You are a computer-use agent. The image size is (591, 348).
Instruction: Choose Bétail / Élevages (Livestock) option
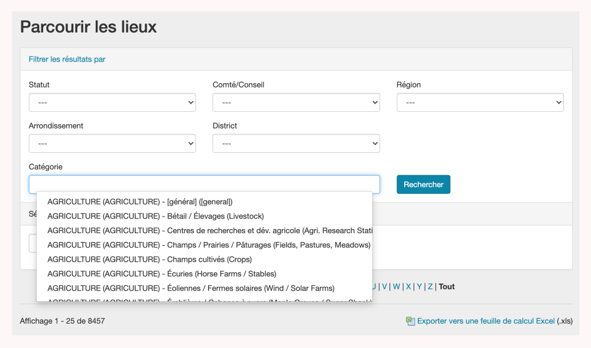click(x=155, y=216)
